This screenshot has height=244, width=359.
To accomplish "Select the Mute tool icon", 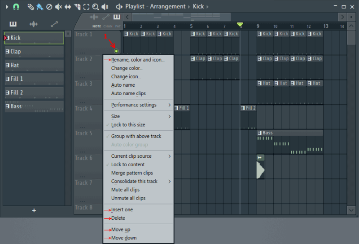I will click(58, 7).
